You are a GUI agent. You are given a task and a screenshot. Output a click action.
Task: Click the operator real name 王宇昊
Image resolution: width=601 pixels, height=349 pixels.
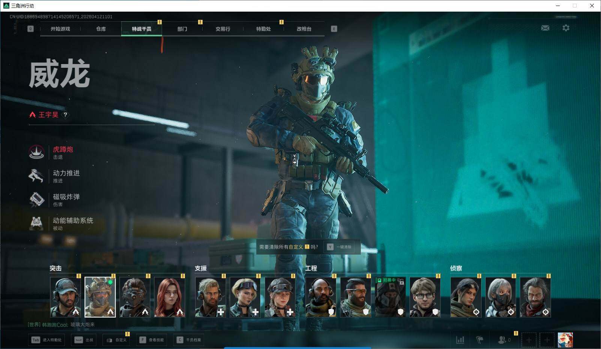[x=48, y=115]
